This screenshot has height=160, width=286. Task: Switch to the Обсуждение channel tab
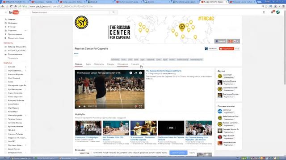coord(122,64)
